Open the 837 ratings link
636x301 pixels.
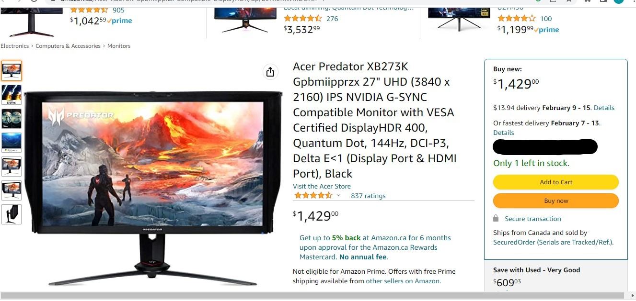[368, 196]
